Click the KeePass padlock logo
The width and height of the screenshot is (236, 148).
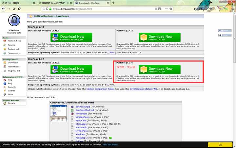pos(14,20)
